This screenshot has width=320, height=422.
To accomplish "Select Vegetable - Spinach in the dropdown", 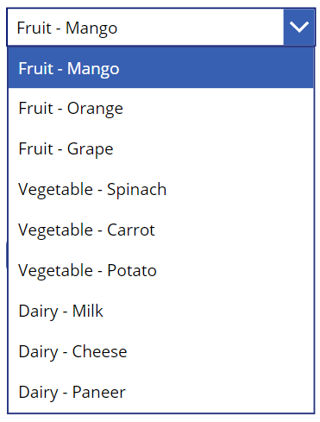I will click(160, 189).
